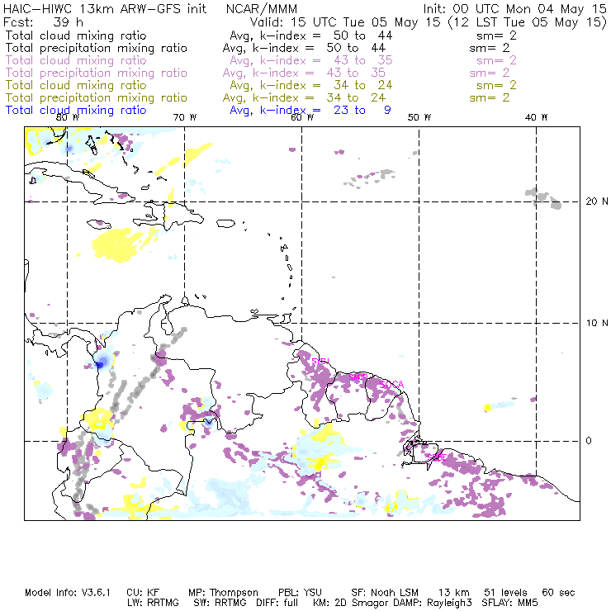Click the "SF: Noah LSM" surface scheme text
The image size is (611, 611).
(385, 593)
